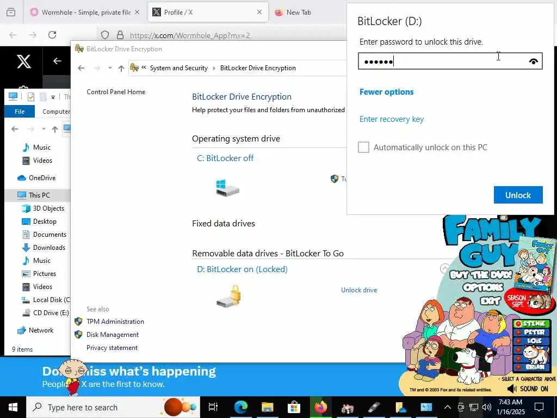Click the X page back arrow
Viewport: 557px width, 418px height.
click(x=57, y=61)
